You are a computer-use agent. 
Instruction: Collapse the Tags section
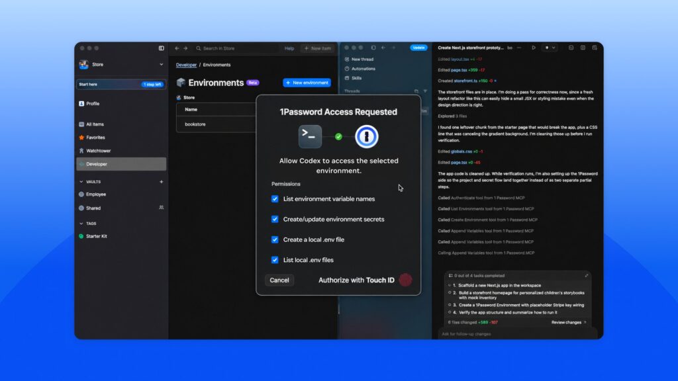tap(81, 224)
